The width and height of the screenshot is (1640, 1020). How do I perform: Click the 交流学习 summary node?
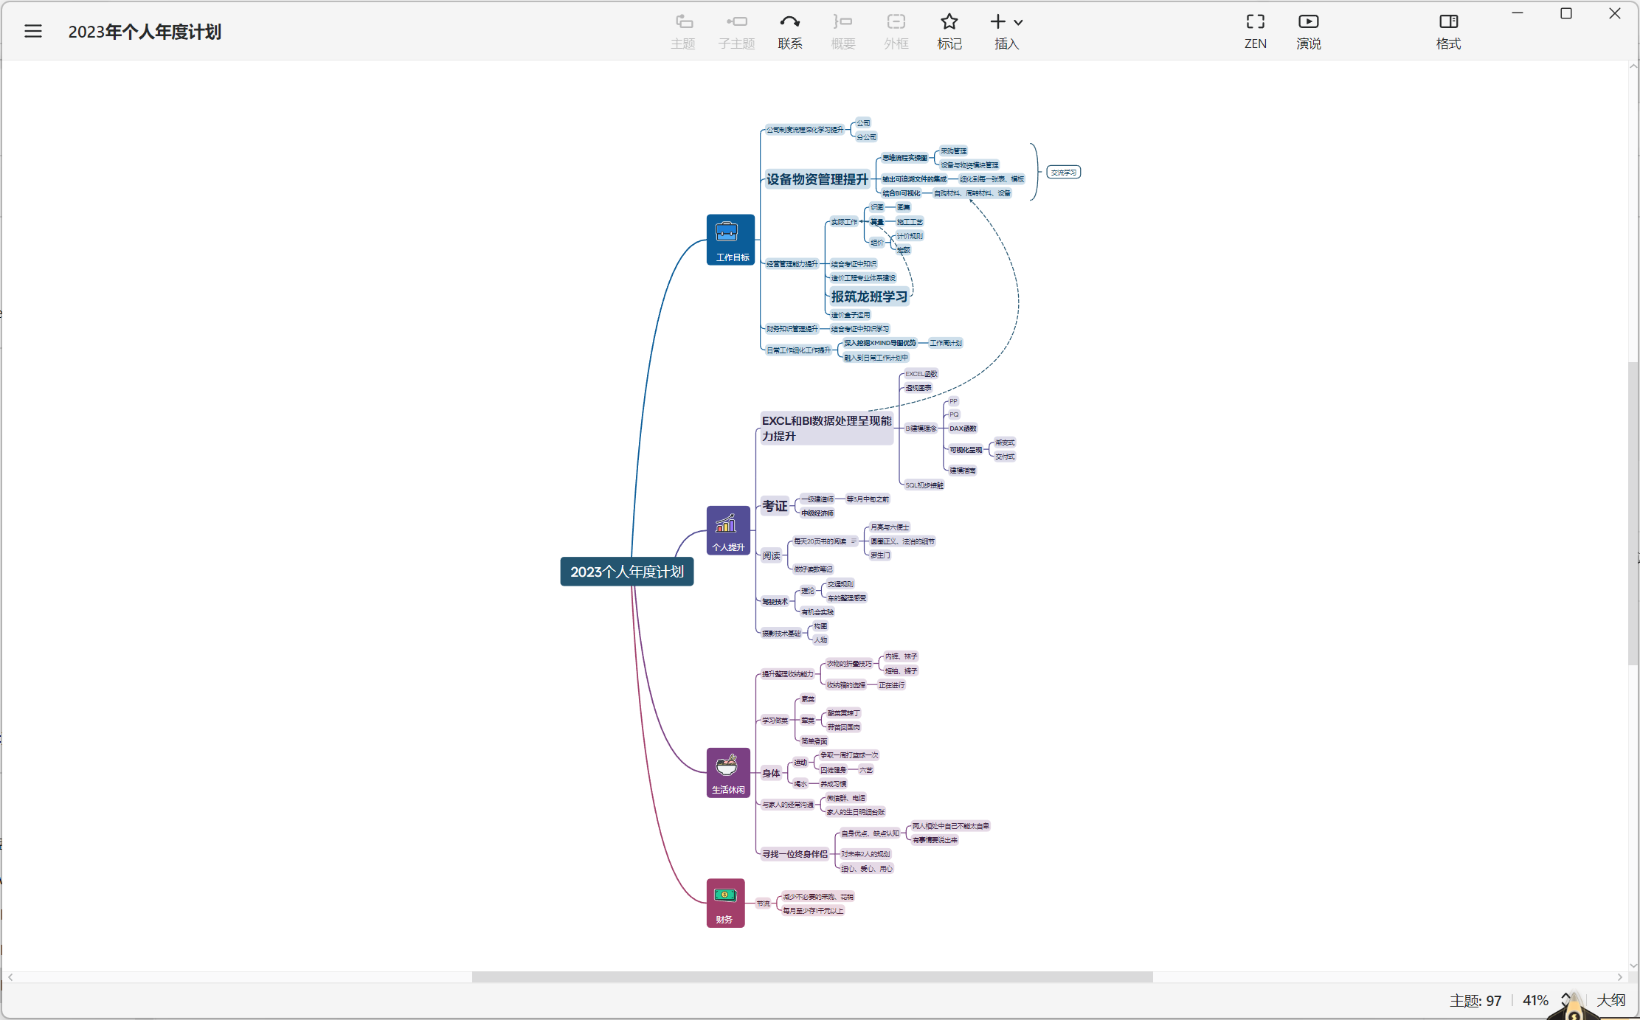(x=1063, y=172)
